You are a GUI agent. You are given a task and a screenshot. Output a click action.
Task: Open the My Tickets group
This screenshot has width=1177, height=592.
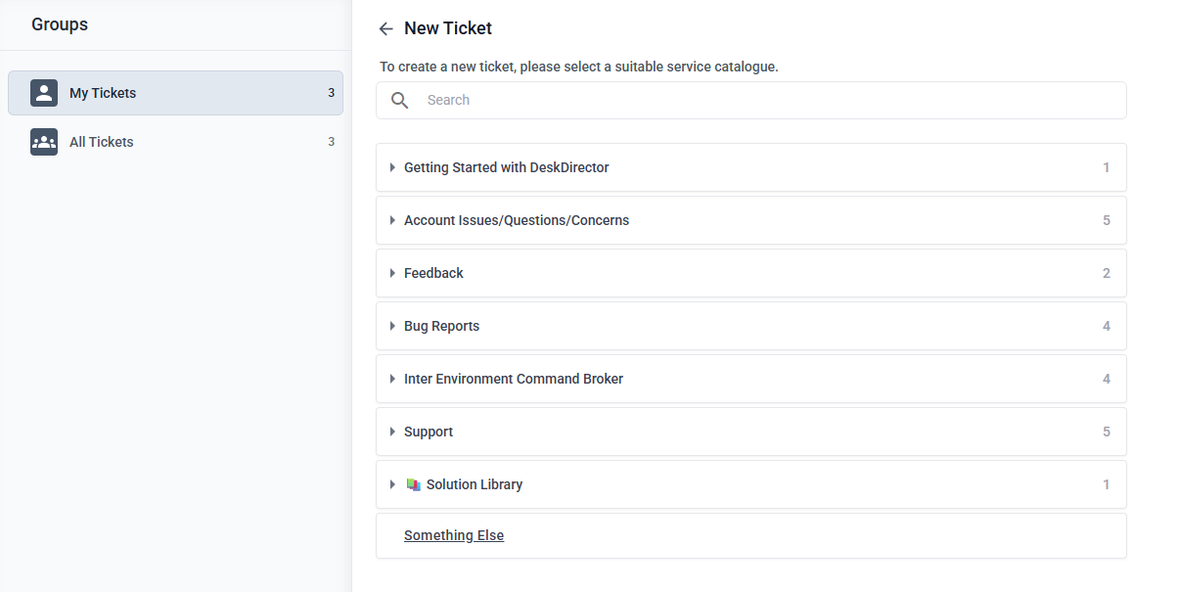103,93
